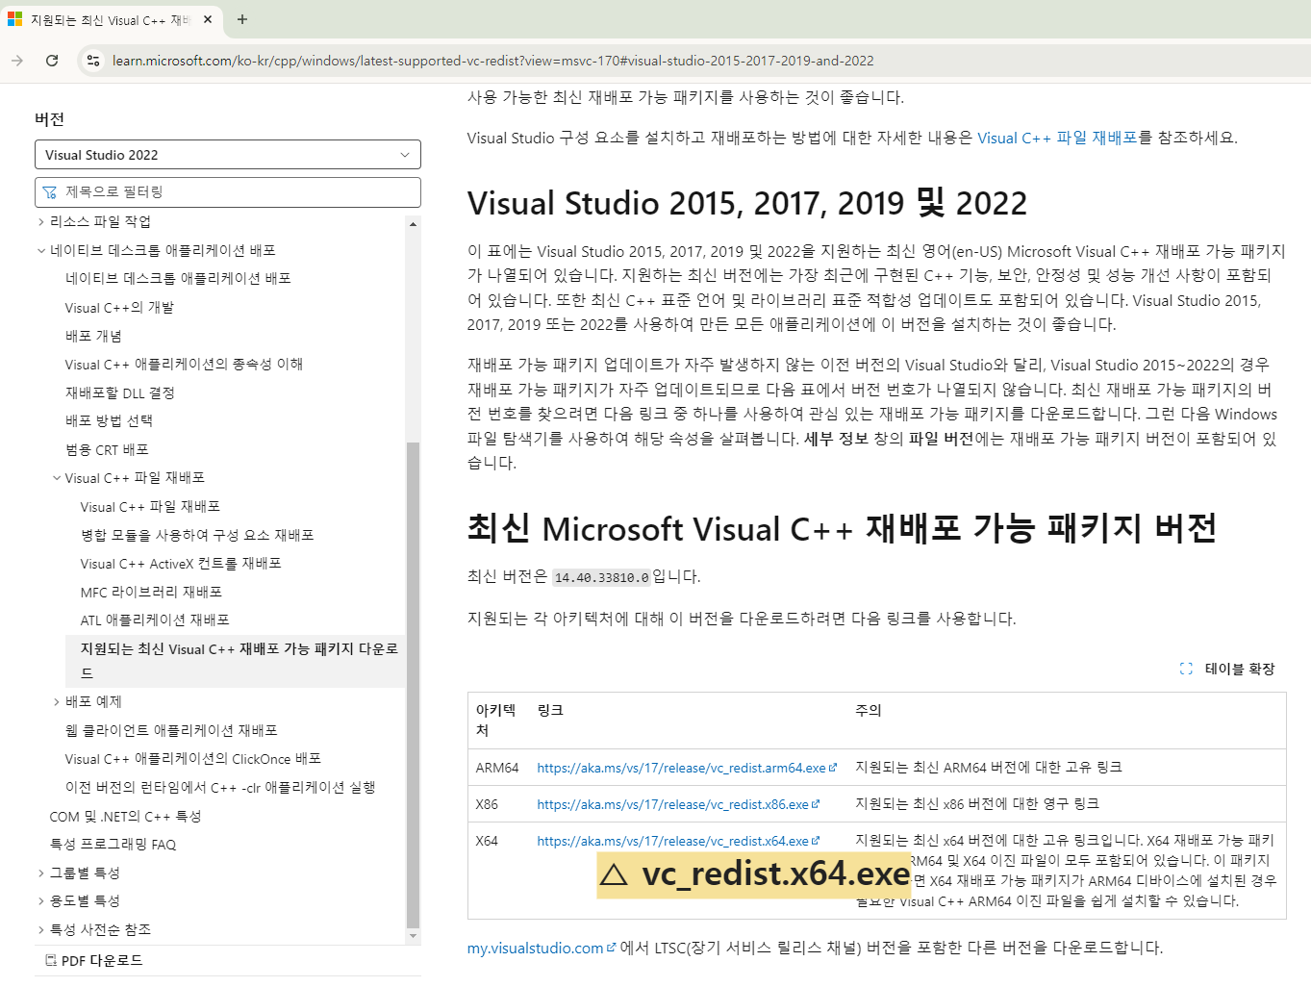The image size is (1311, 987).
Task: Expand 특성 사전순 참조 tree node
Action: coord(41,930)
